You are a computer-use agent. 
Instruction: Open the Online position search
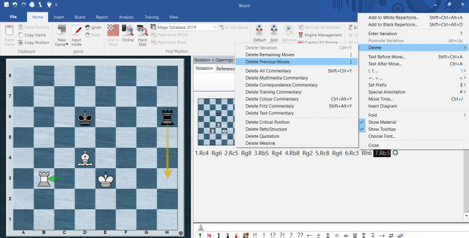coord(128,33)
